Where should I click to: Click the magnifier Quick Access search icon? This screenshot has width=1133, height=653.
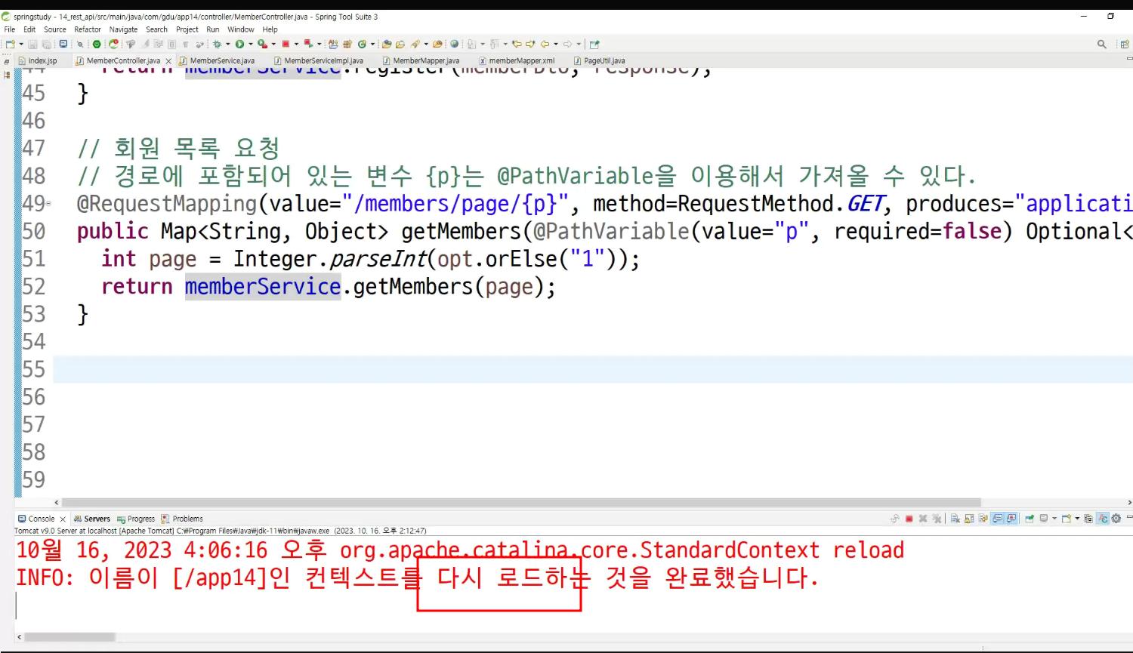(1102, 45)
